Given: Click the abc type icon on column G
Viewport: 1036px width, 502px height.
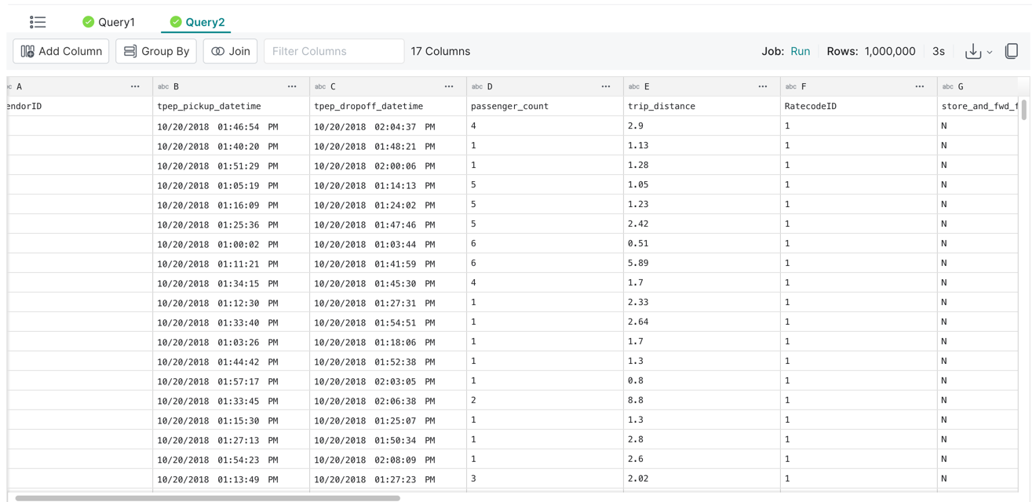Looking at the screenshot, I should coord(948,87).
